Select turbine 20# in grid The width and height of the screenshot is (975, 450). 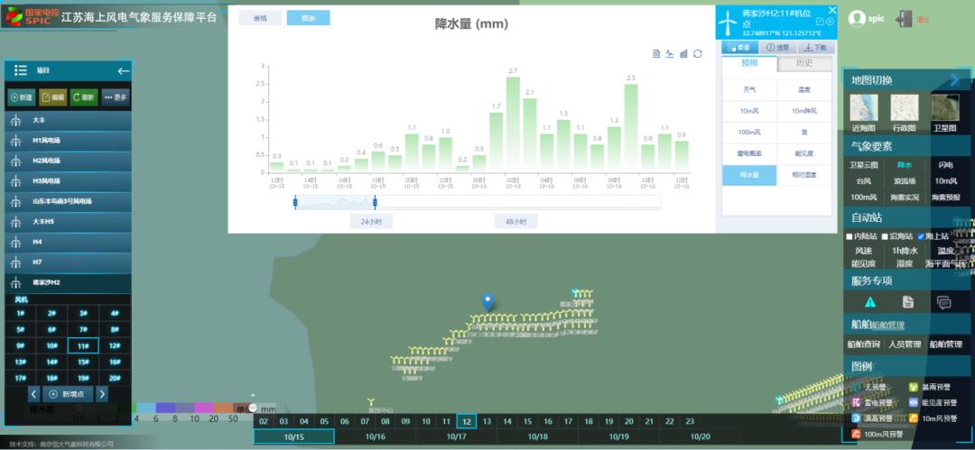pyautogui.click(x=115, y=378)
